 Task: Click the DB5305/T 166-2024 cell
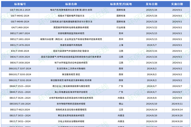coord(20,104)
